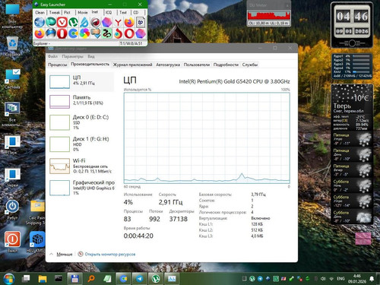Switch ENG keyboard language indicator
This screenshot has width=380, height=285.
tap(340, 279)
